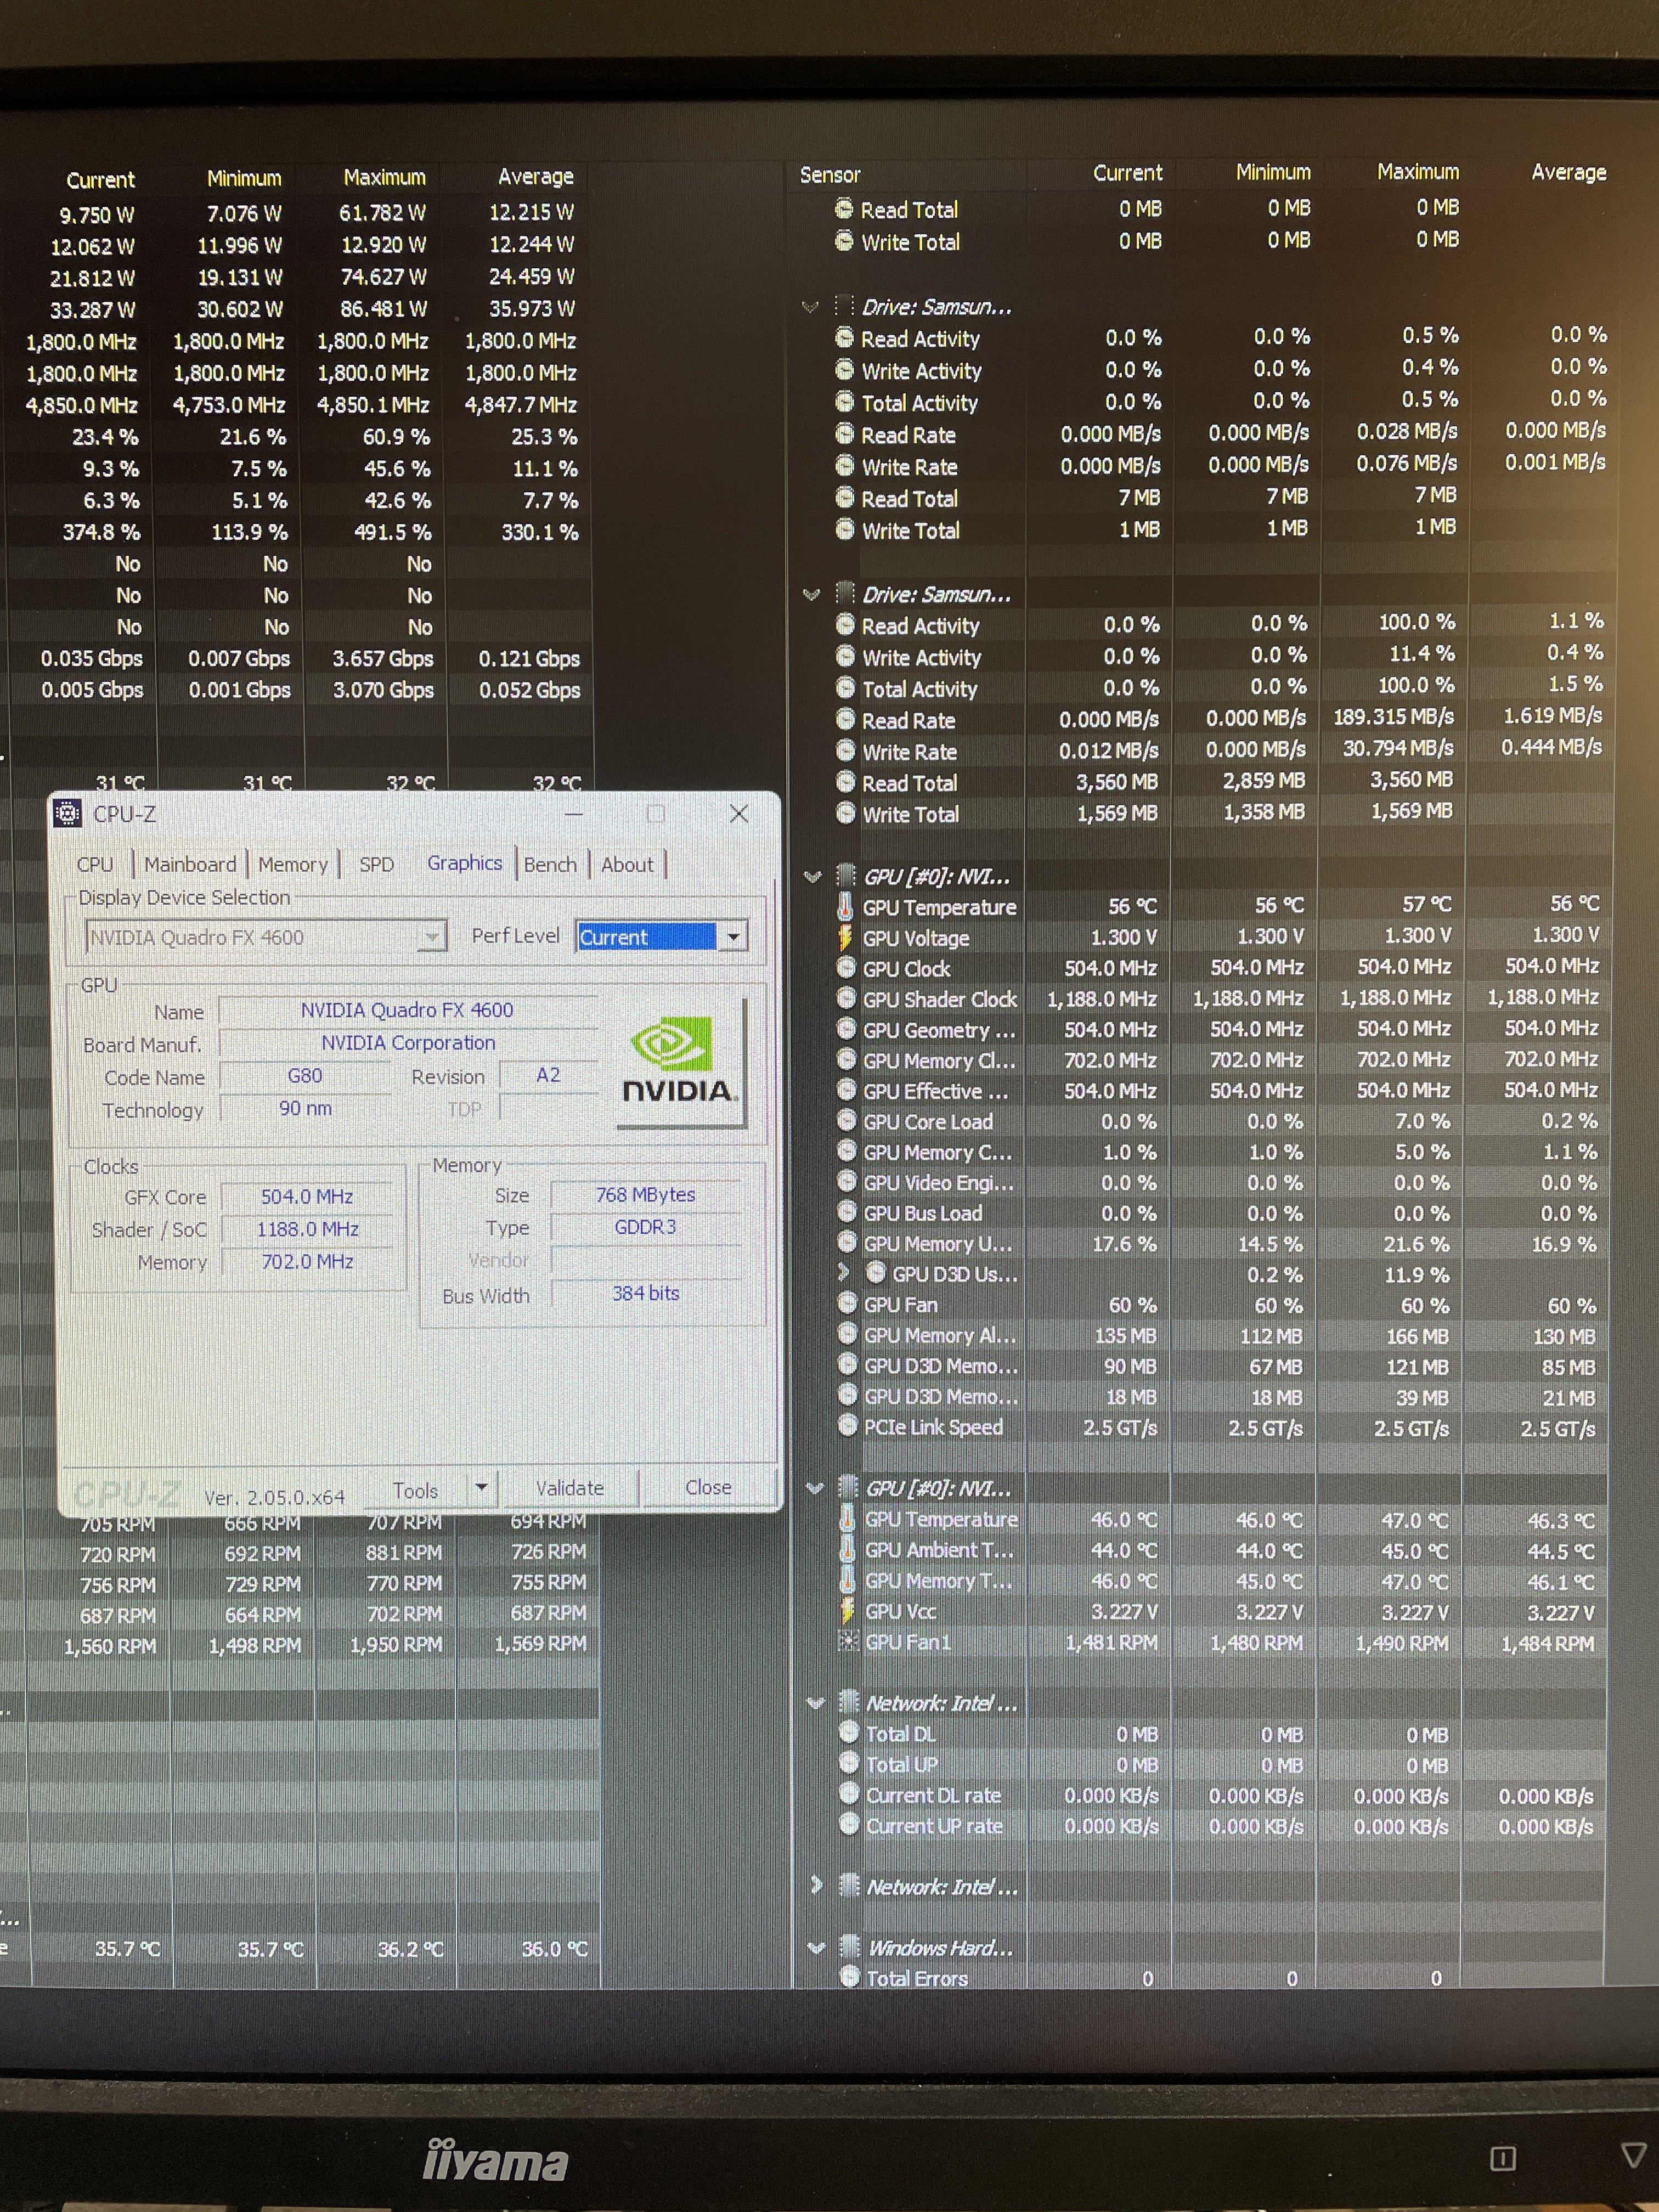Viewport: 1659px width, 2212px height.
Task: Click the Read Rate icon at 189.315 MB/s max
Action: point(845,719)
